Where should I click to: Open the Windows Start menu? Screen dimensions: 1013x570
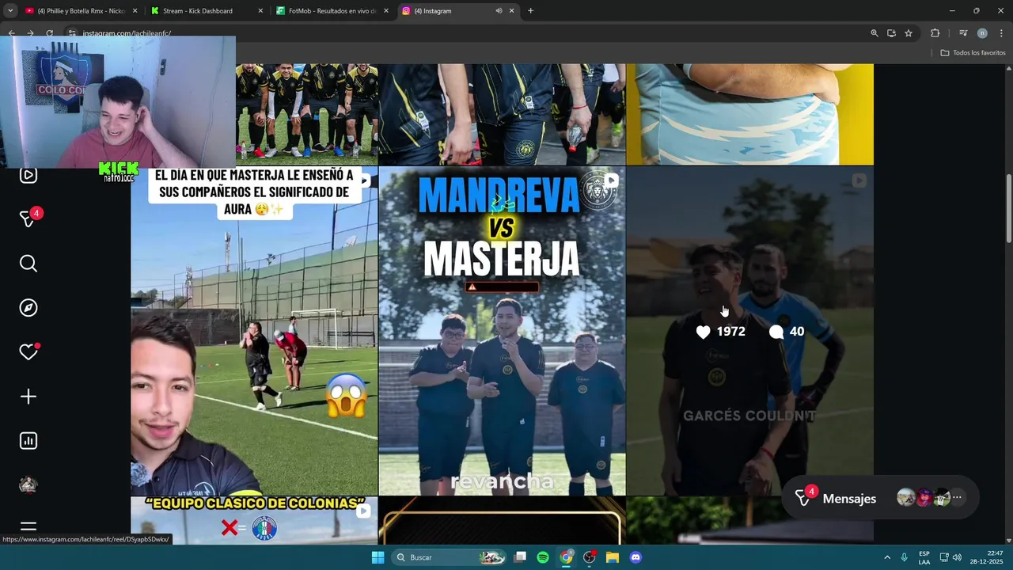click(x=378, y=557)
